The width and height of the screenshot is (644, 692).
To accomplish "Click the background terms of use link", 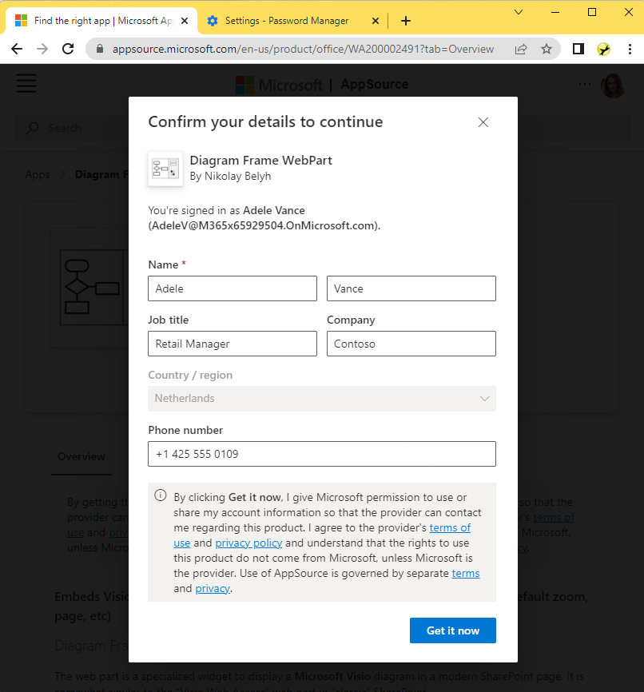I will [x=553, y=517].
